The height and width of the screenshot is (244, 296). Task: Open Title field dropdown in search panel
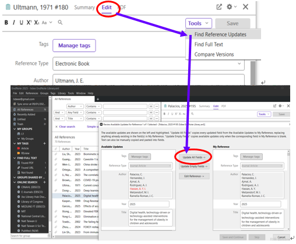point(75,118)
